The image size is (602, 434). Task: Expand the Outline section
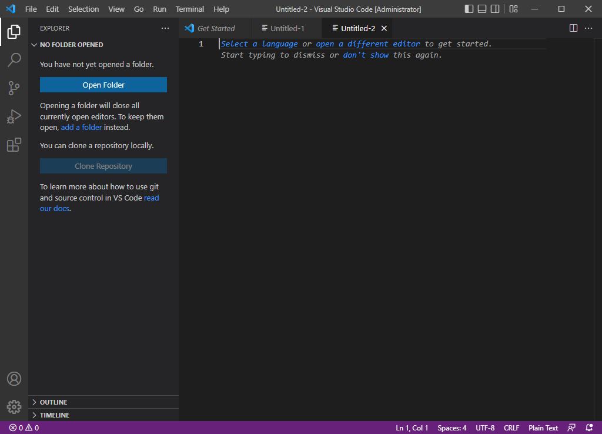point(103,402)
